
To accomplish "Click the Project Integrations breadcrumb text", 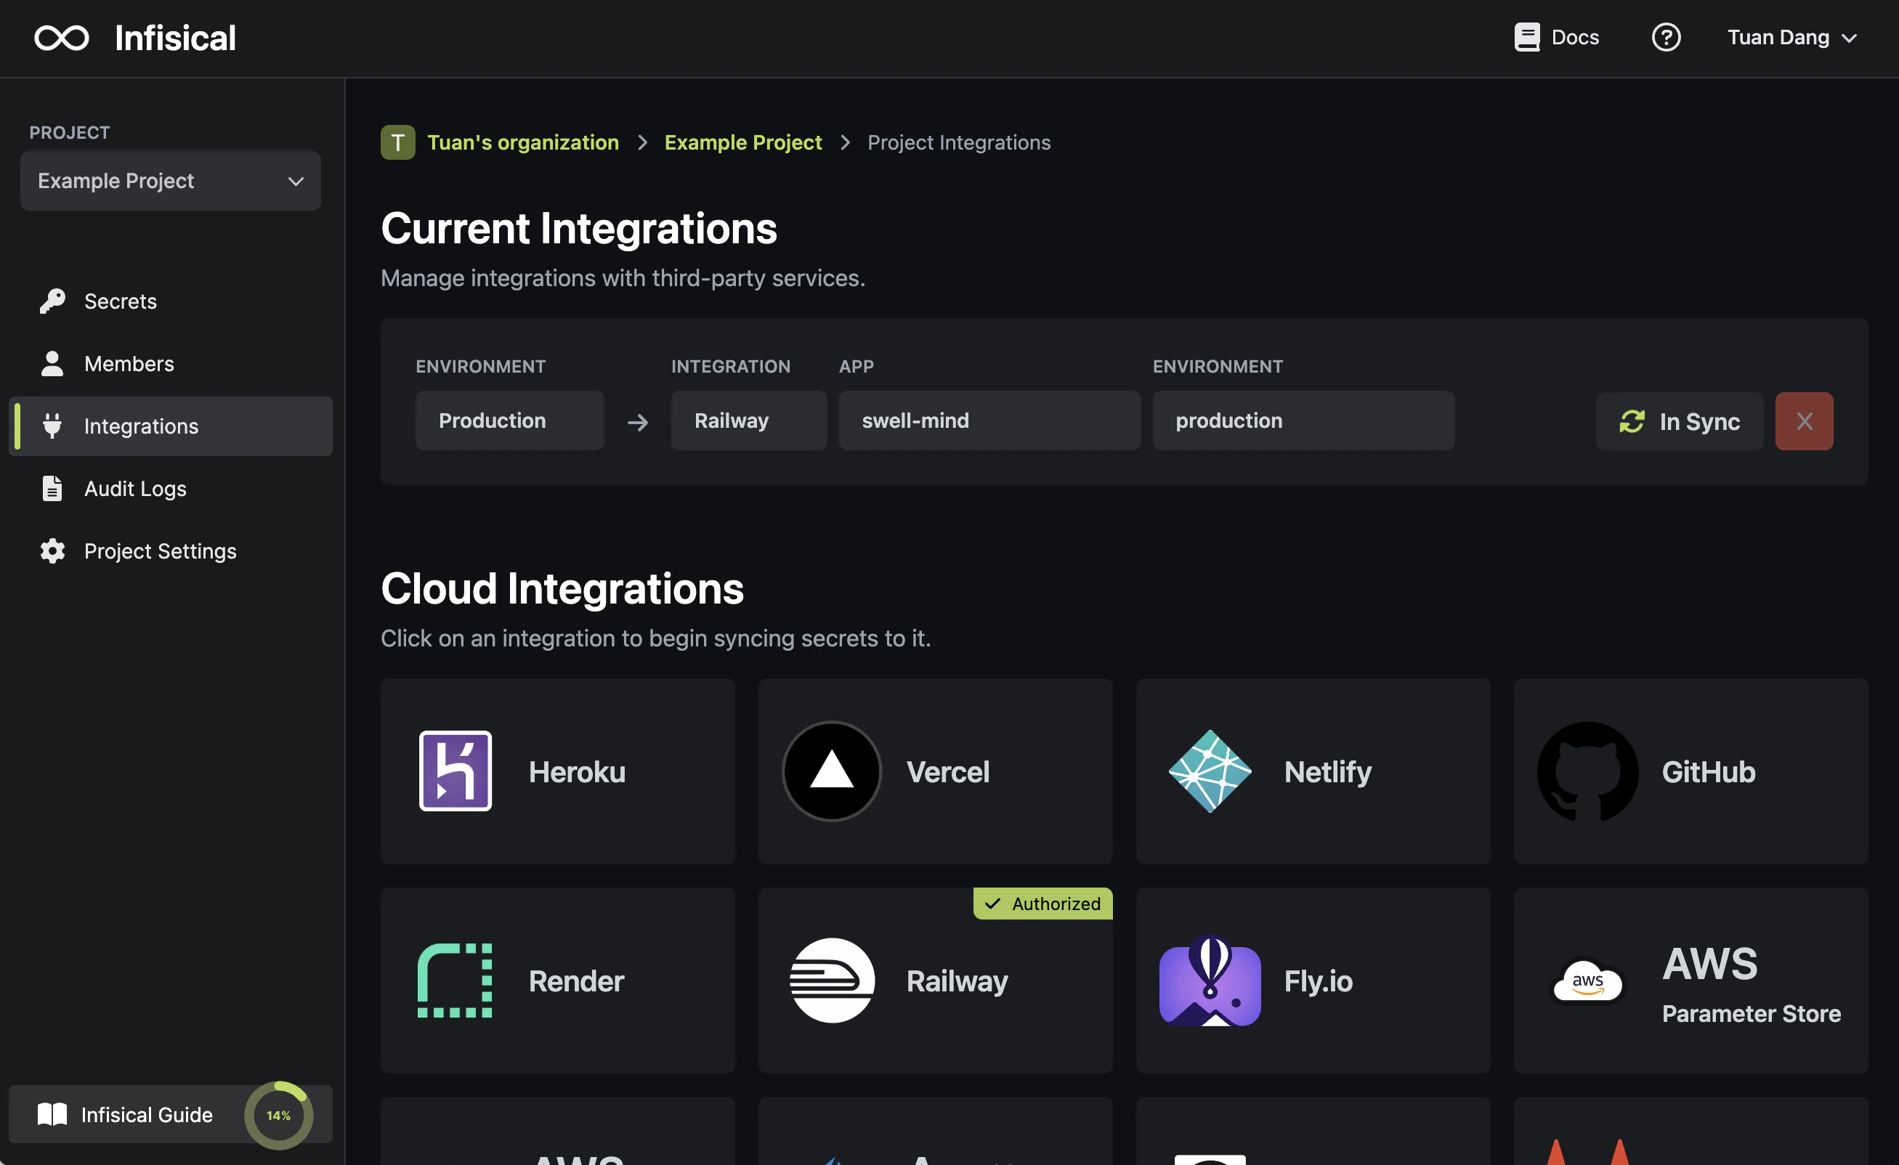I will pos(959,142).
